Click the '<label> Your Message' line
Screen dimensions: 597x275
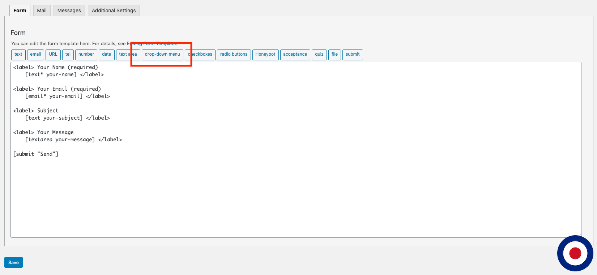coord(43,132)
